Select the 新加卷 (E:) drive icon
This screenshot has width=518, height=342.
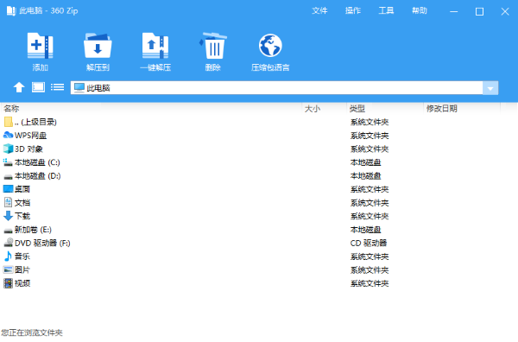click(8, 230)
